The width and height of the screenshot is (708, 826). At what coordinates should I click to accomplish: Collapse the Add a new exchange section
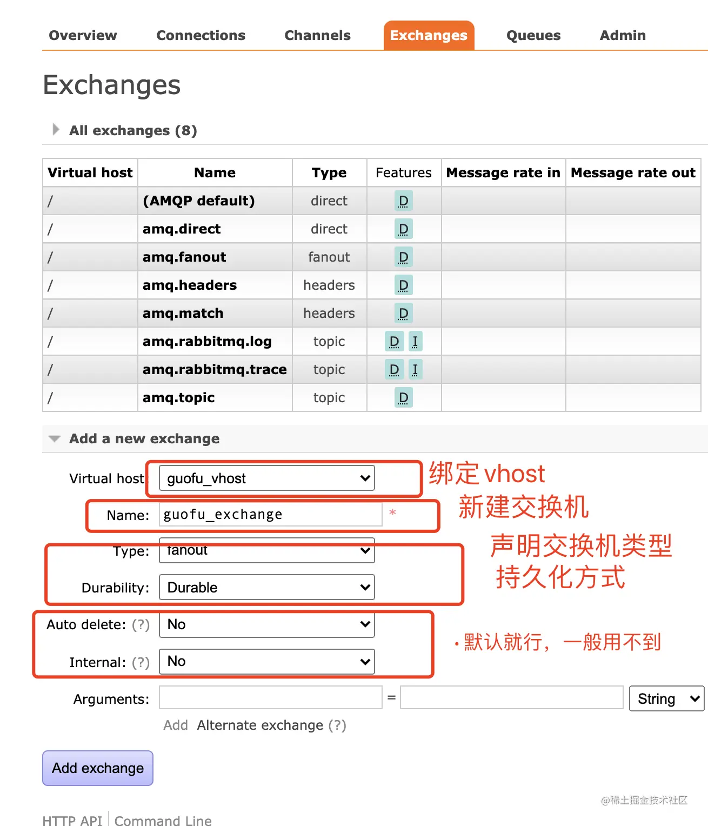(144, 438)
